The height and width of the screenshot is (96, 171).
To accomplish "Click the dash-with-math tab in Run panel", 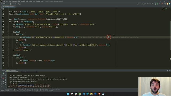I will 12,70.
